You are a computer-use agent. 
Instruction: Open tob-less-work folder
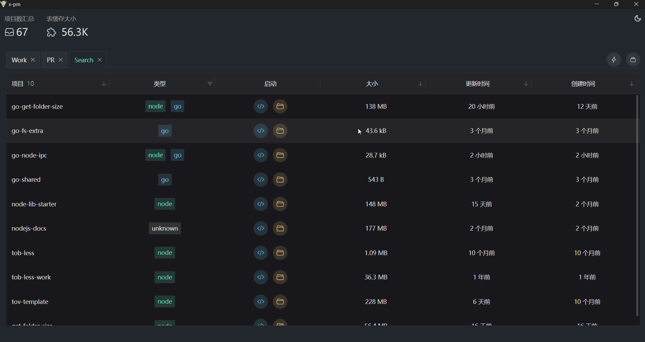[280, 277]
